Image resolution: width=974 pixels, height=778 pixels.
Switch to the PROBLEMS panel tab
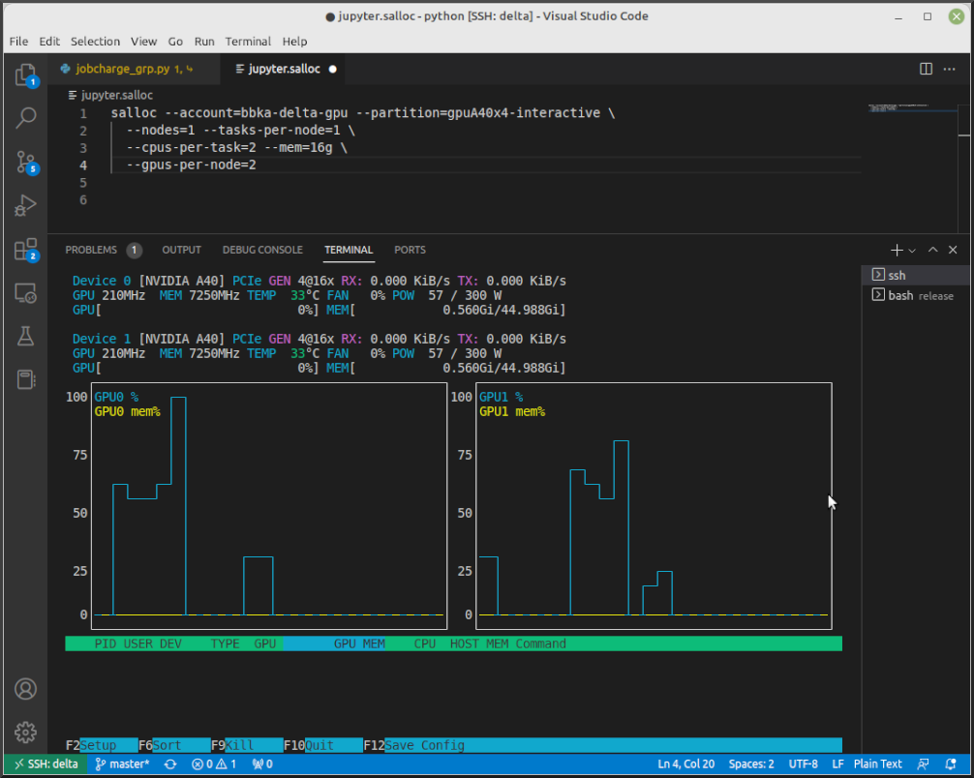click(x=91, y=250)
